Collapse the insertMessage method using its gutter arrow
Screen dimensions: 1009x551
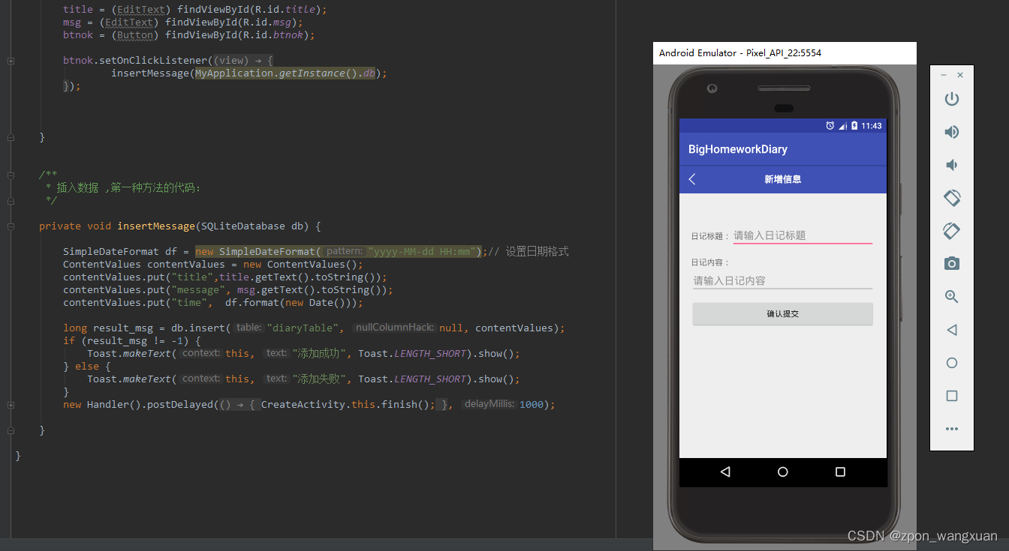coord(11,226)
